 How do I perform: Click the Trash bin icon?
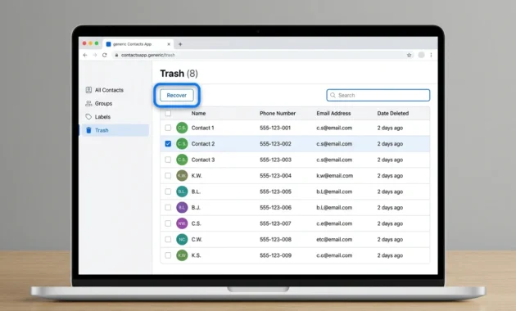point(88,130)
